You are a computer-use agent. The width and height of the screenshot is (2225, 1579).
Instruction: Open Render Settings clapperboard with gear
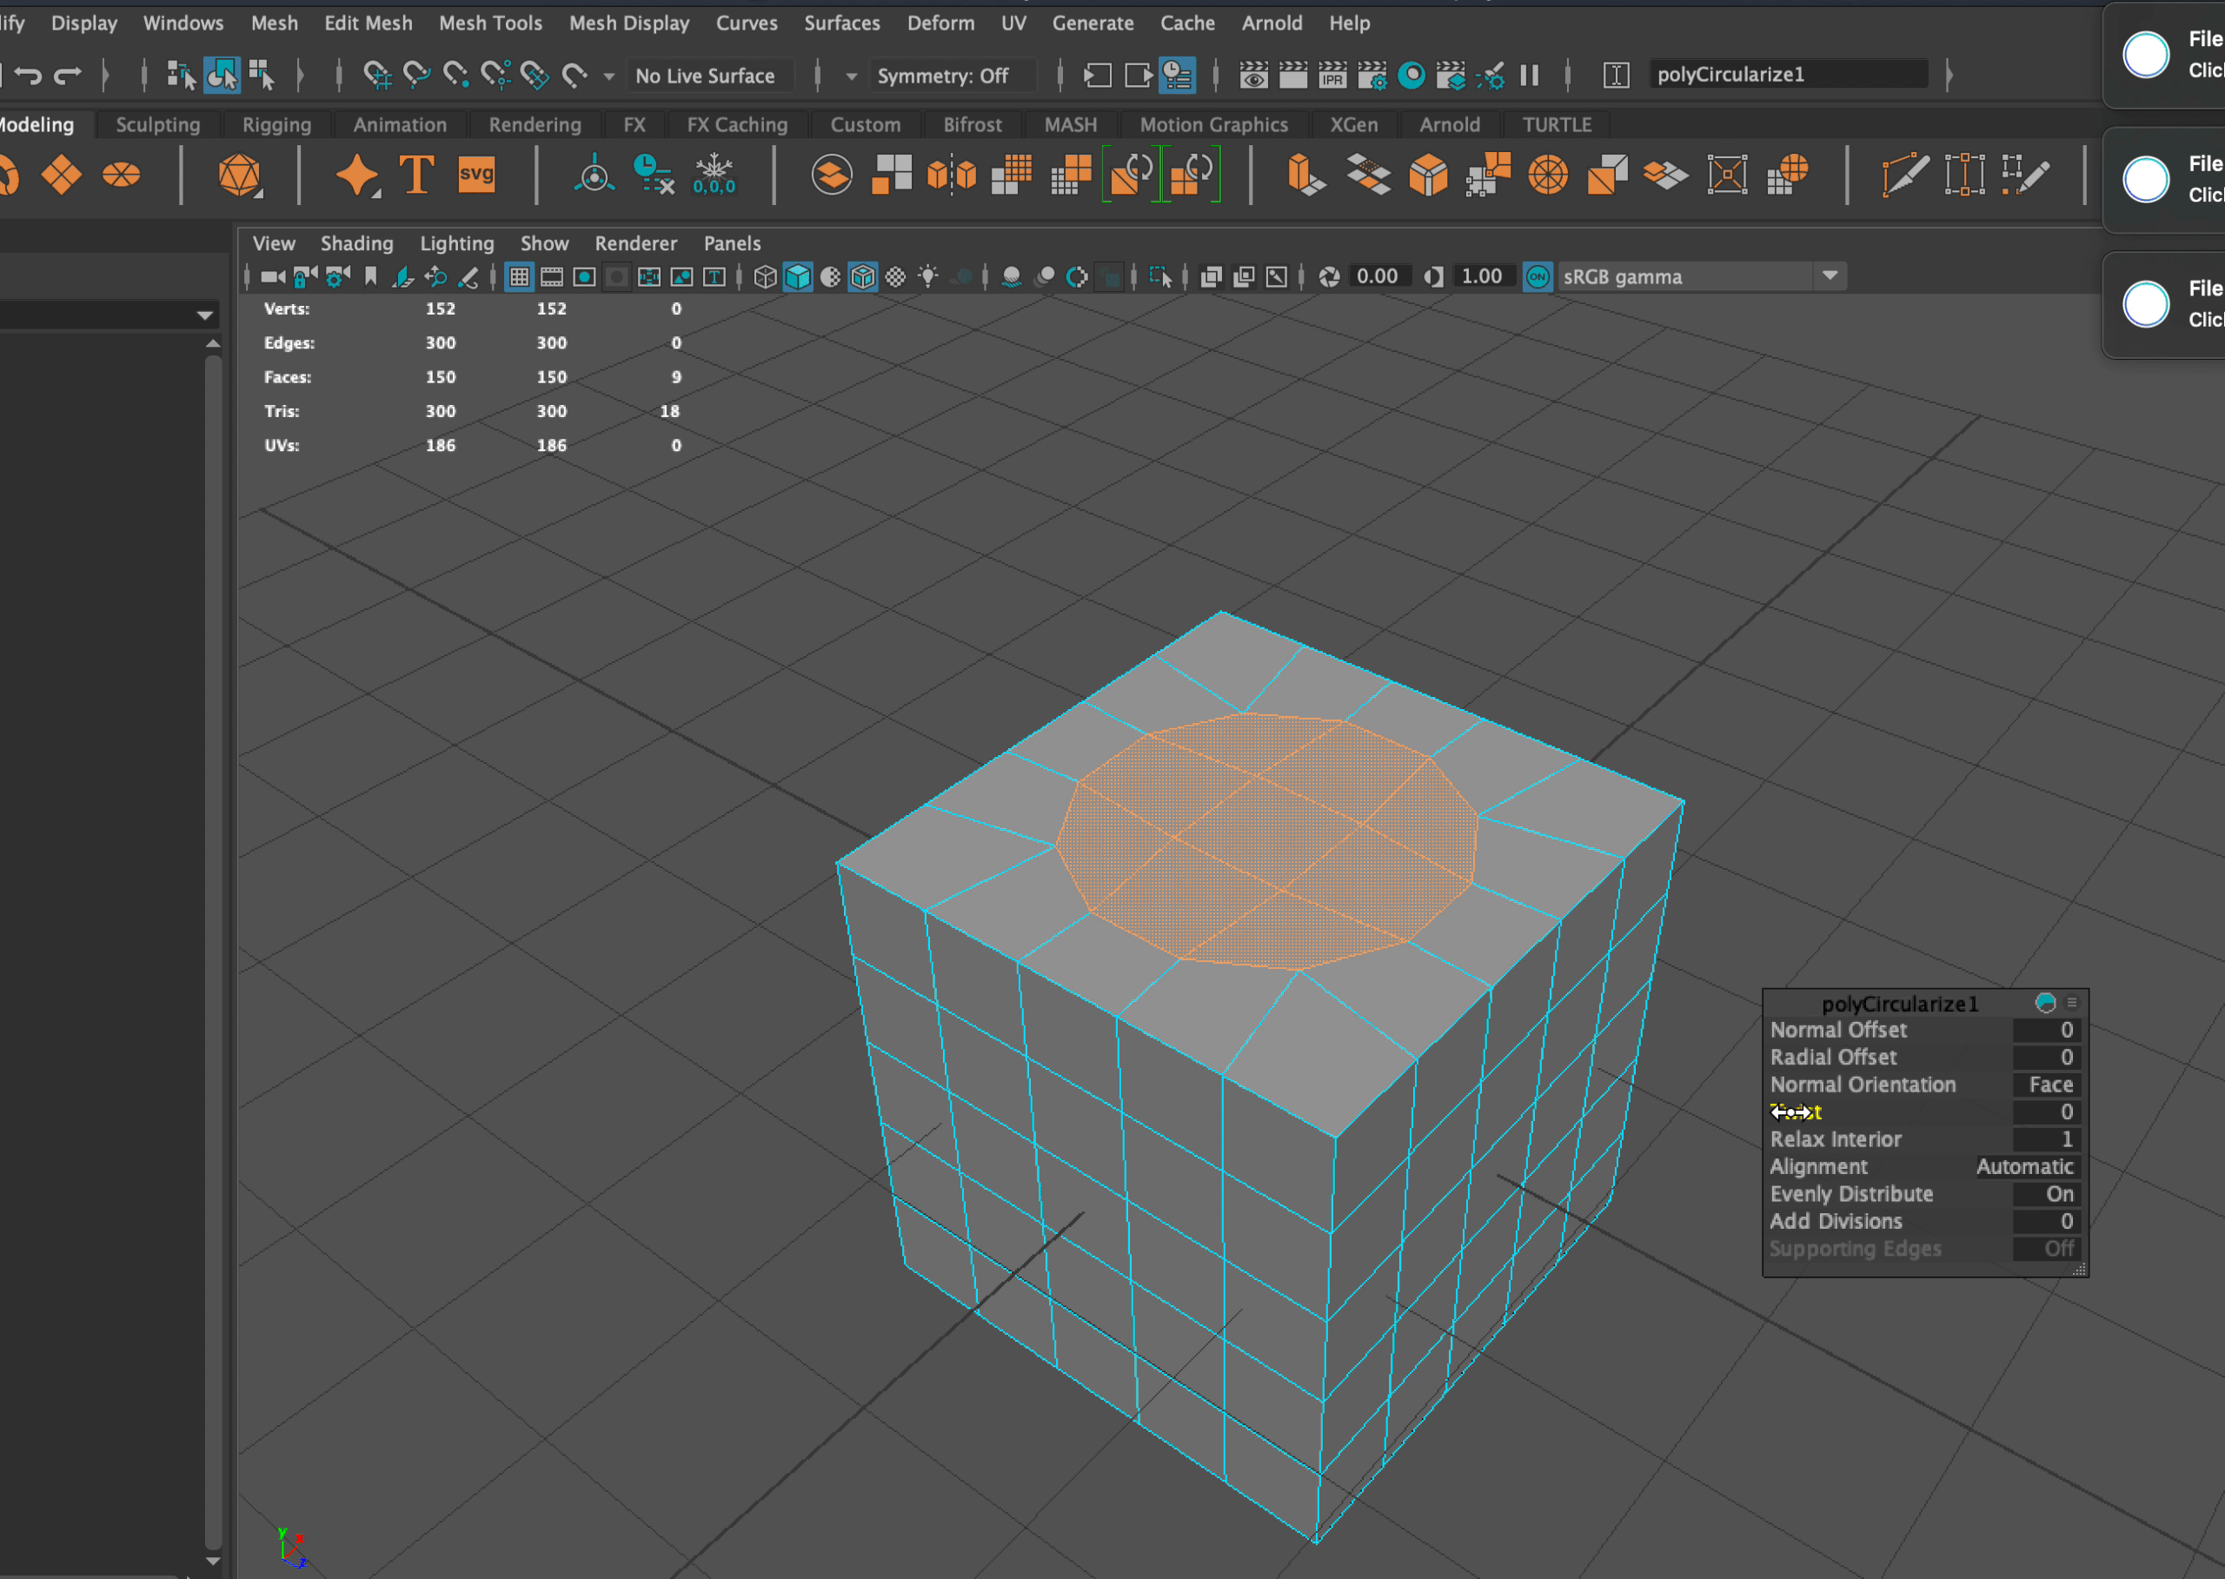pos(1372,75)
